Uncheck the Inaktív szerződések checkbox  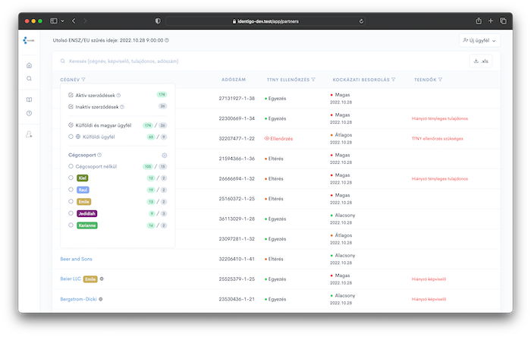click(x=71, y=107)
